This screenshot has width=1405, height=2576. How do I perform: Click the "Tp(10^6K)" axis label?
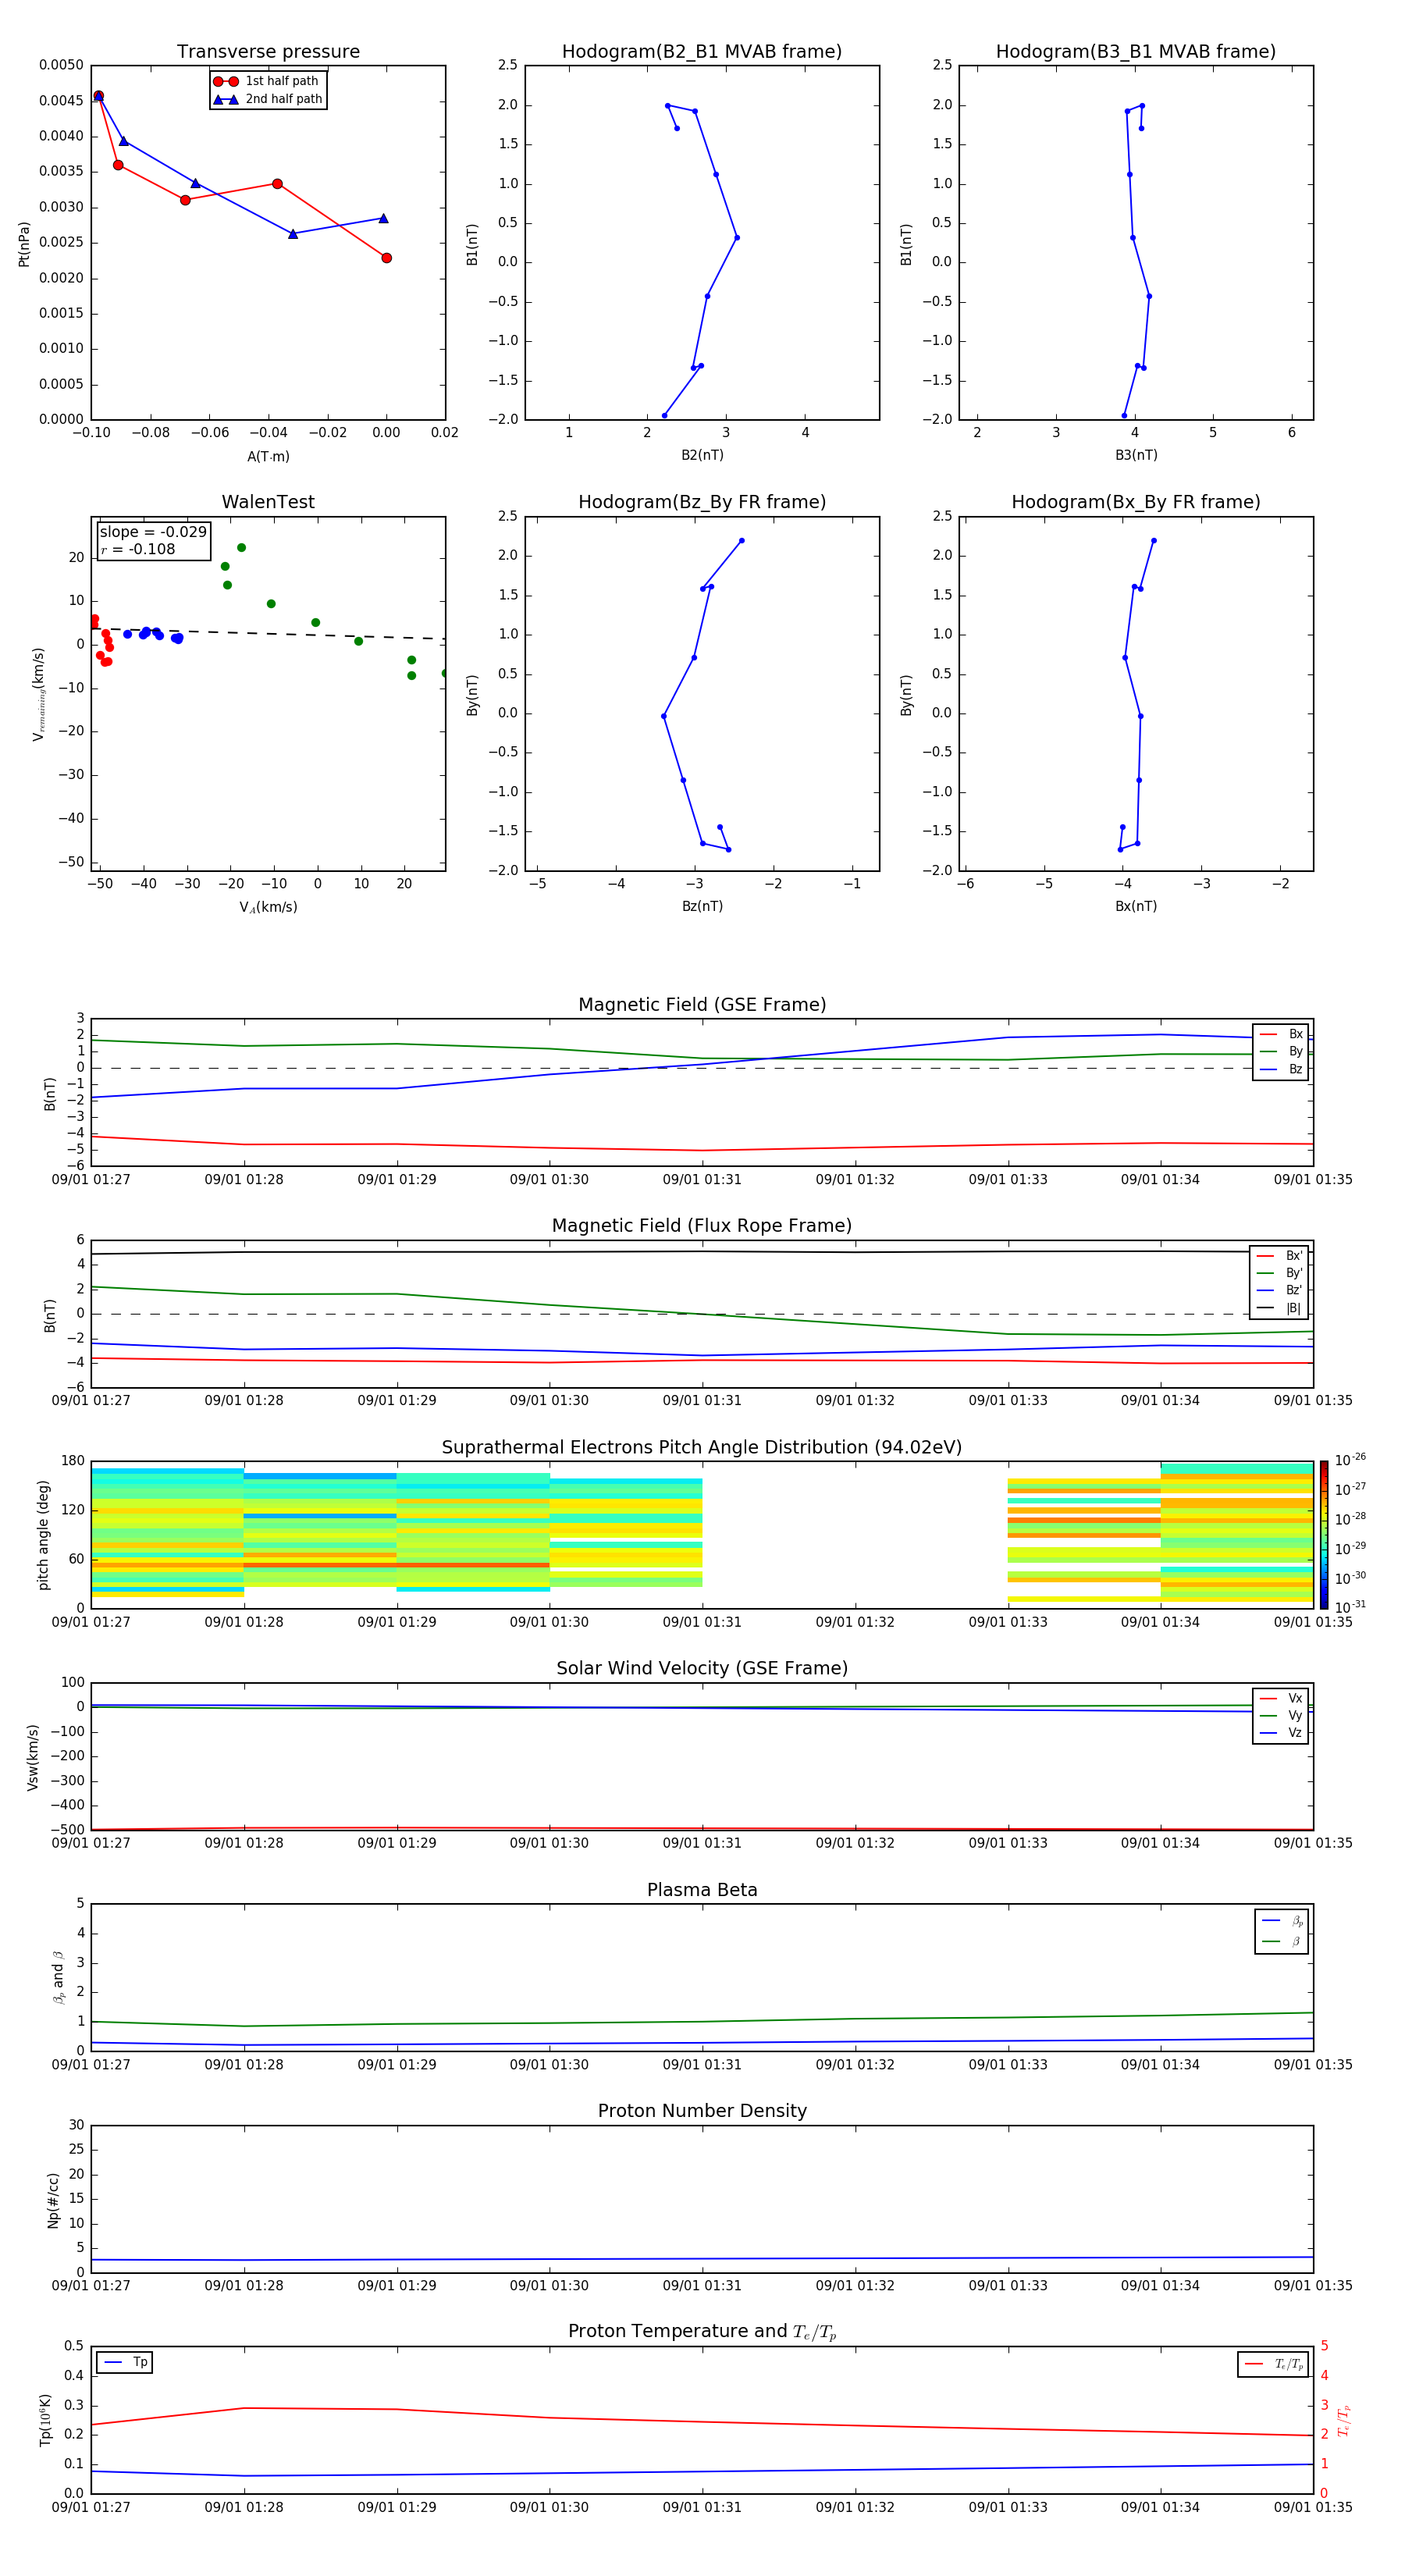[46, 2419]
